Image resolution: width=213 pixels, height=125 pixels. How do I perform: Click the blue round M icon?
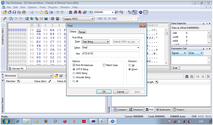[141, 12]
